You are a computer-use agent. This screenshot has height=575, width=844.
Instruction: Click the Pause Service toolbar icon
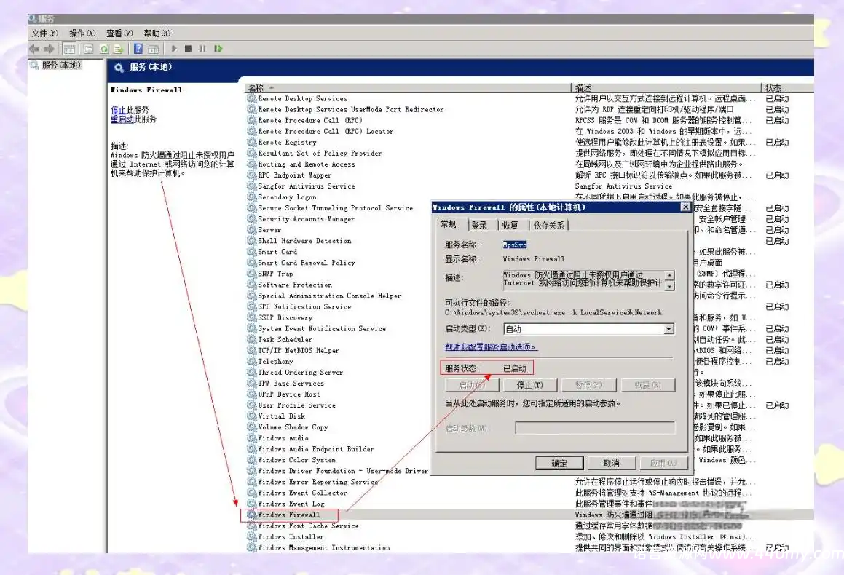202,49
